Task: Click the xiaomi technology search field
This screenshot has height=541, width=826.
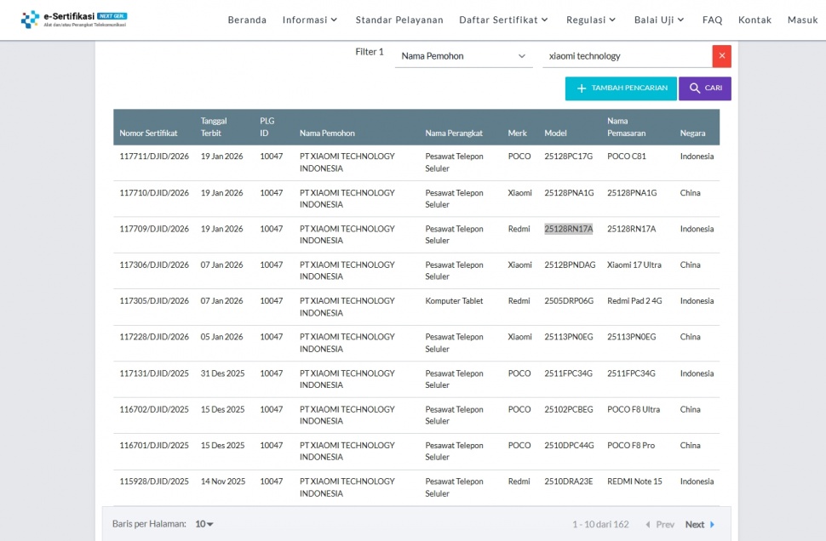Action: click(x=626, y=56)
